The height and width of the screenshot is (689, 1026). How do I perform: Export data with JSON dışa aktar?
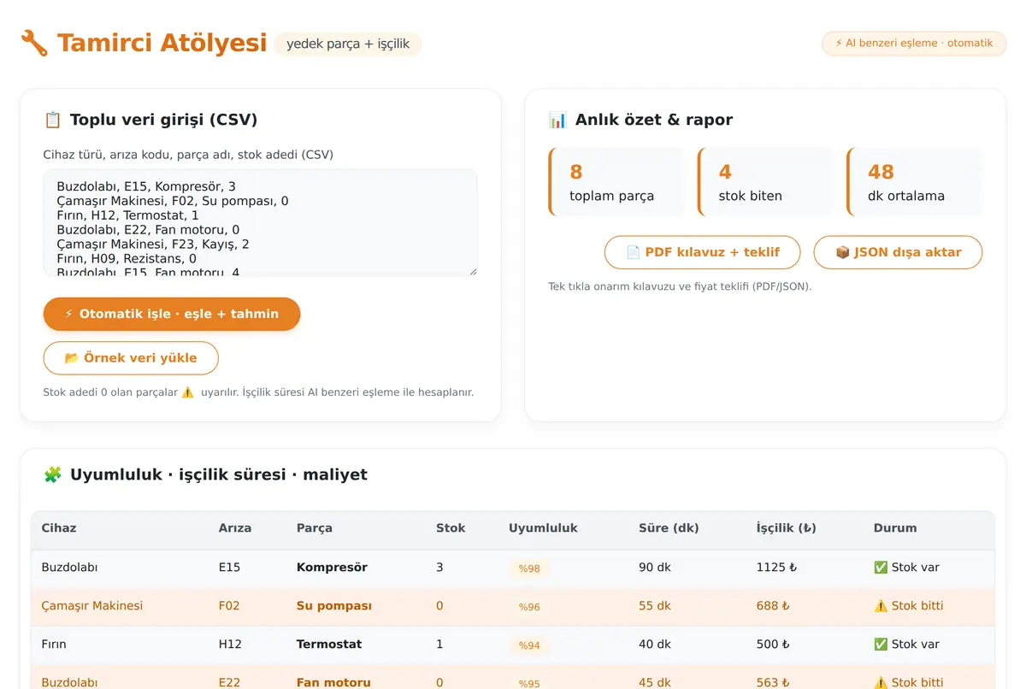898,252
